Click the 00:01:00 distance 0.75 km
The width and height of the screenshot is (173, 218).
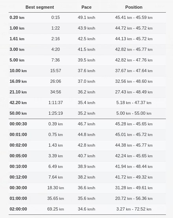(55, 134)
